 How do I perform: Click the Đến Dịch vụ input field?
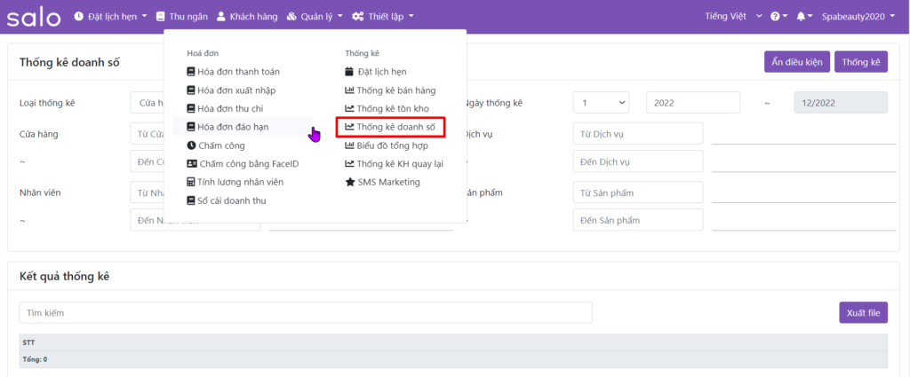(x=638, y=161)
